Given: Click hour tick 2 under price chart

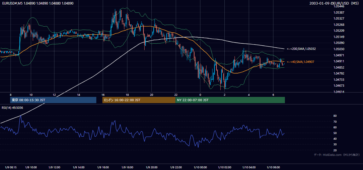Looking at the screenshot, I should pyautogui.click(x=224, y=95).
